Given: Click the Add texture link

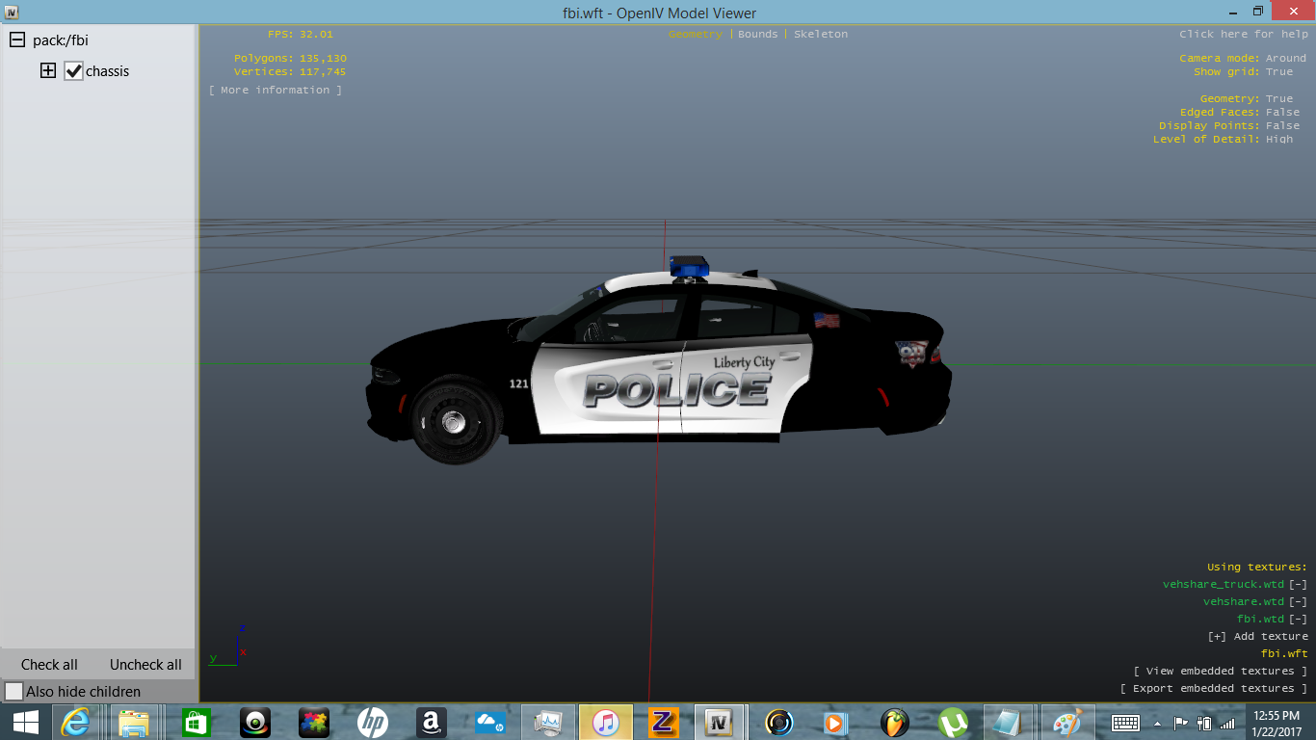Looking at the screenshot, I should coord(1258,637).
